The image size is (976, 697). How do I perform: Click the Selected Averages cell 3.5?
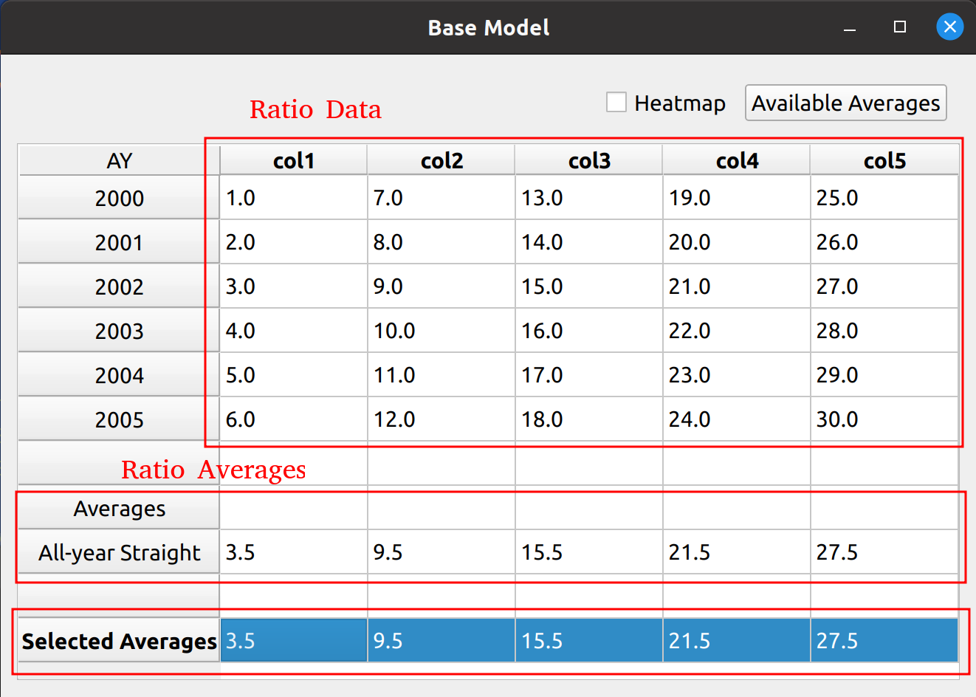(293, 641)
